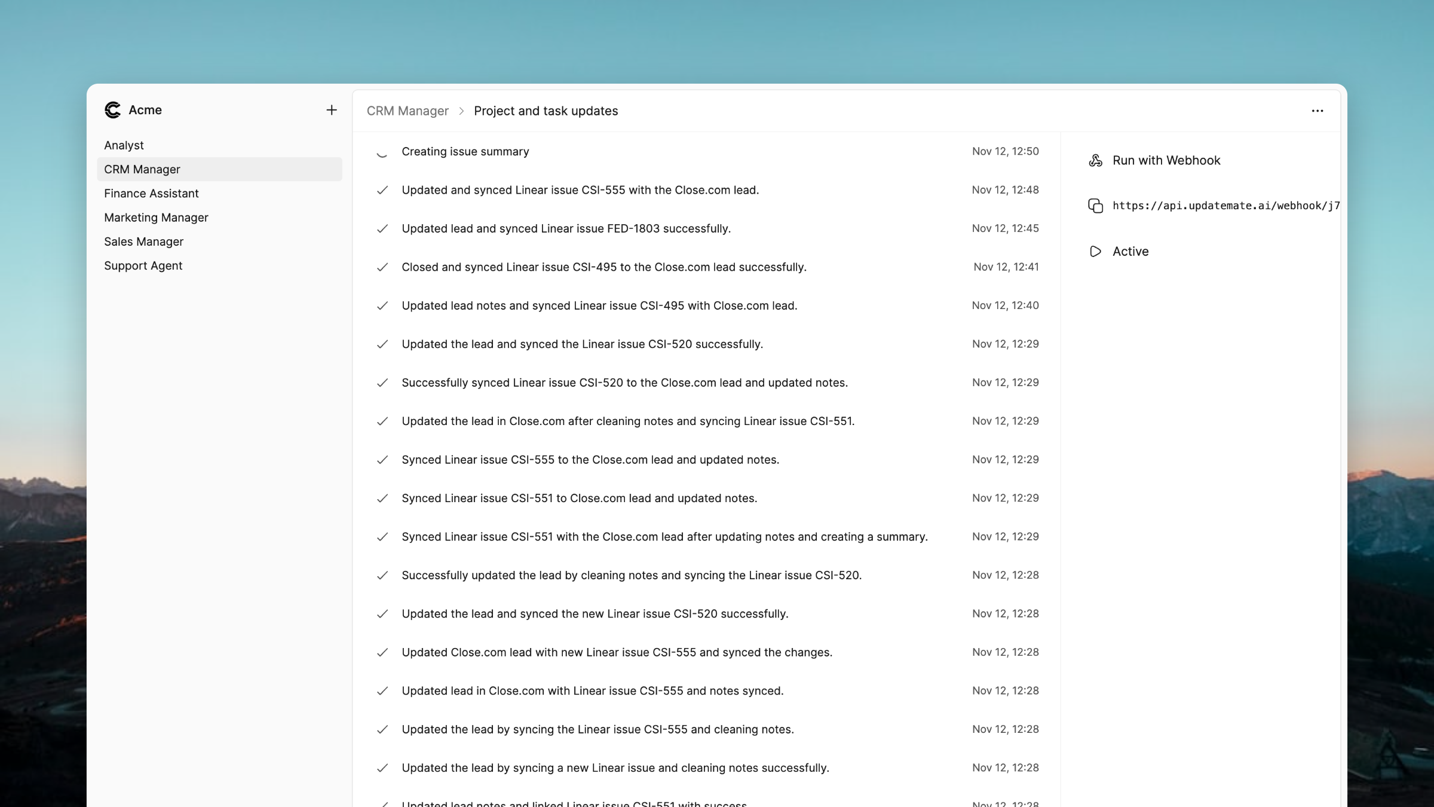Select the Support Agent list entry

pos(143,265)
